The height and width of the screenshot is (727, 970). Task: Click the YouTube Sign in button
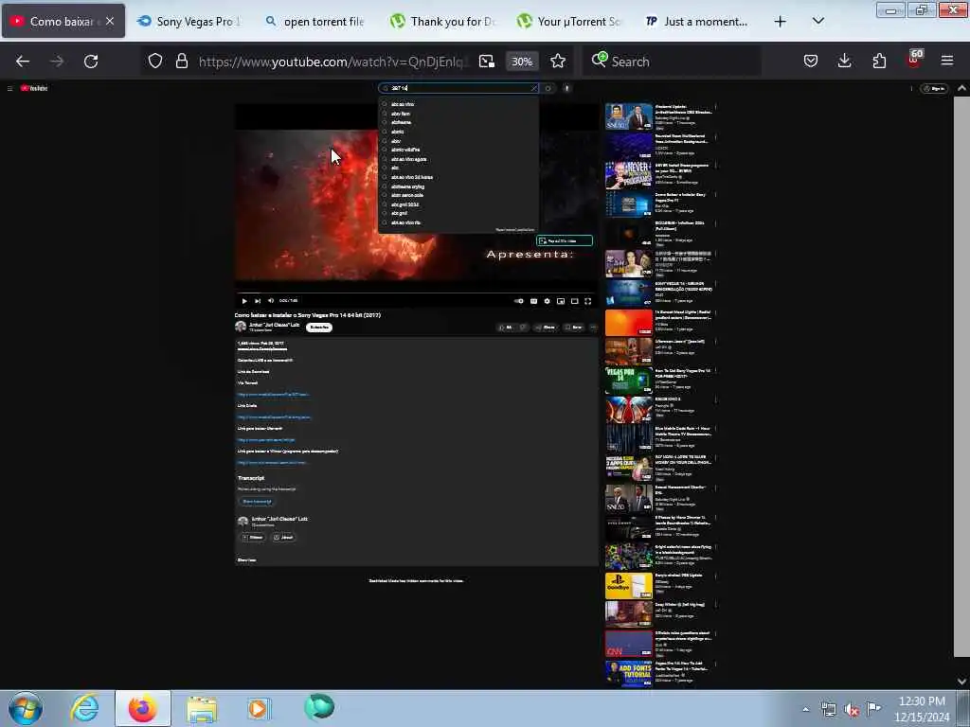[x=934, y=88]
